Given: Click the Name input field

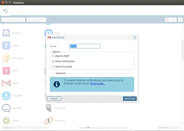Looking at the screenshot, I should [x=85, y=46].
